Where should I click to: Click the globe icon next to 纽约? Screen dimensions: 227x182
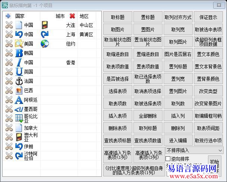[x=45, y=44]
